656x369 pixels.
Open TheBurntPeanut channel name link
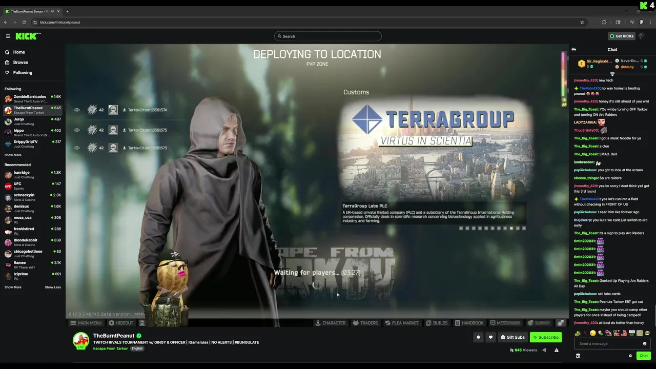tap(114, 336)
